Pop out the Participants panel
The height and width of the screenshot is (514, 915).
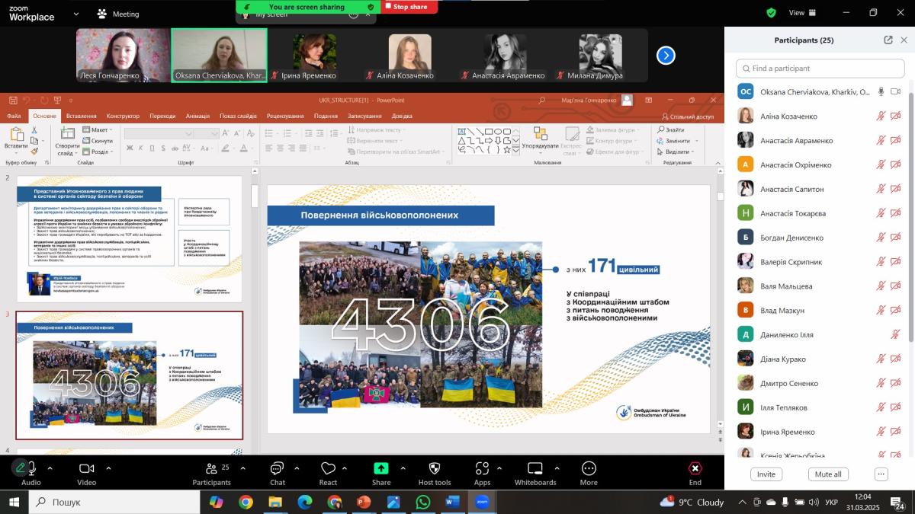coord(888,40)
